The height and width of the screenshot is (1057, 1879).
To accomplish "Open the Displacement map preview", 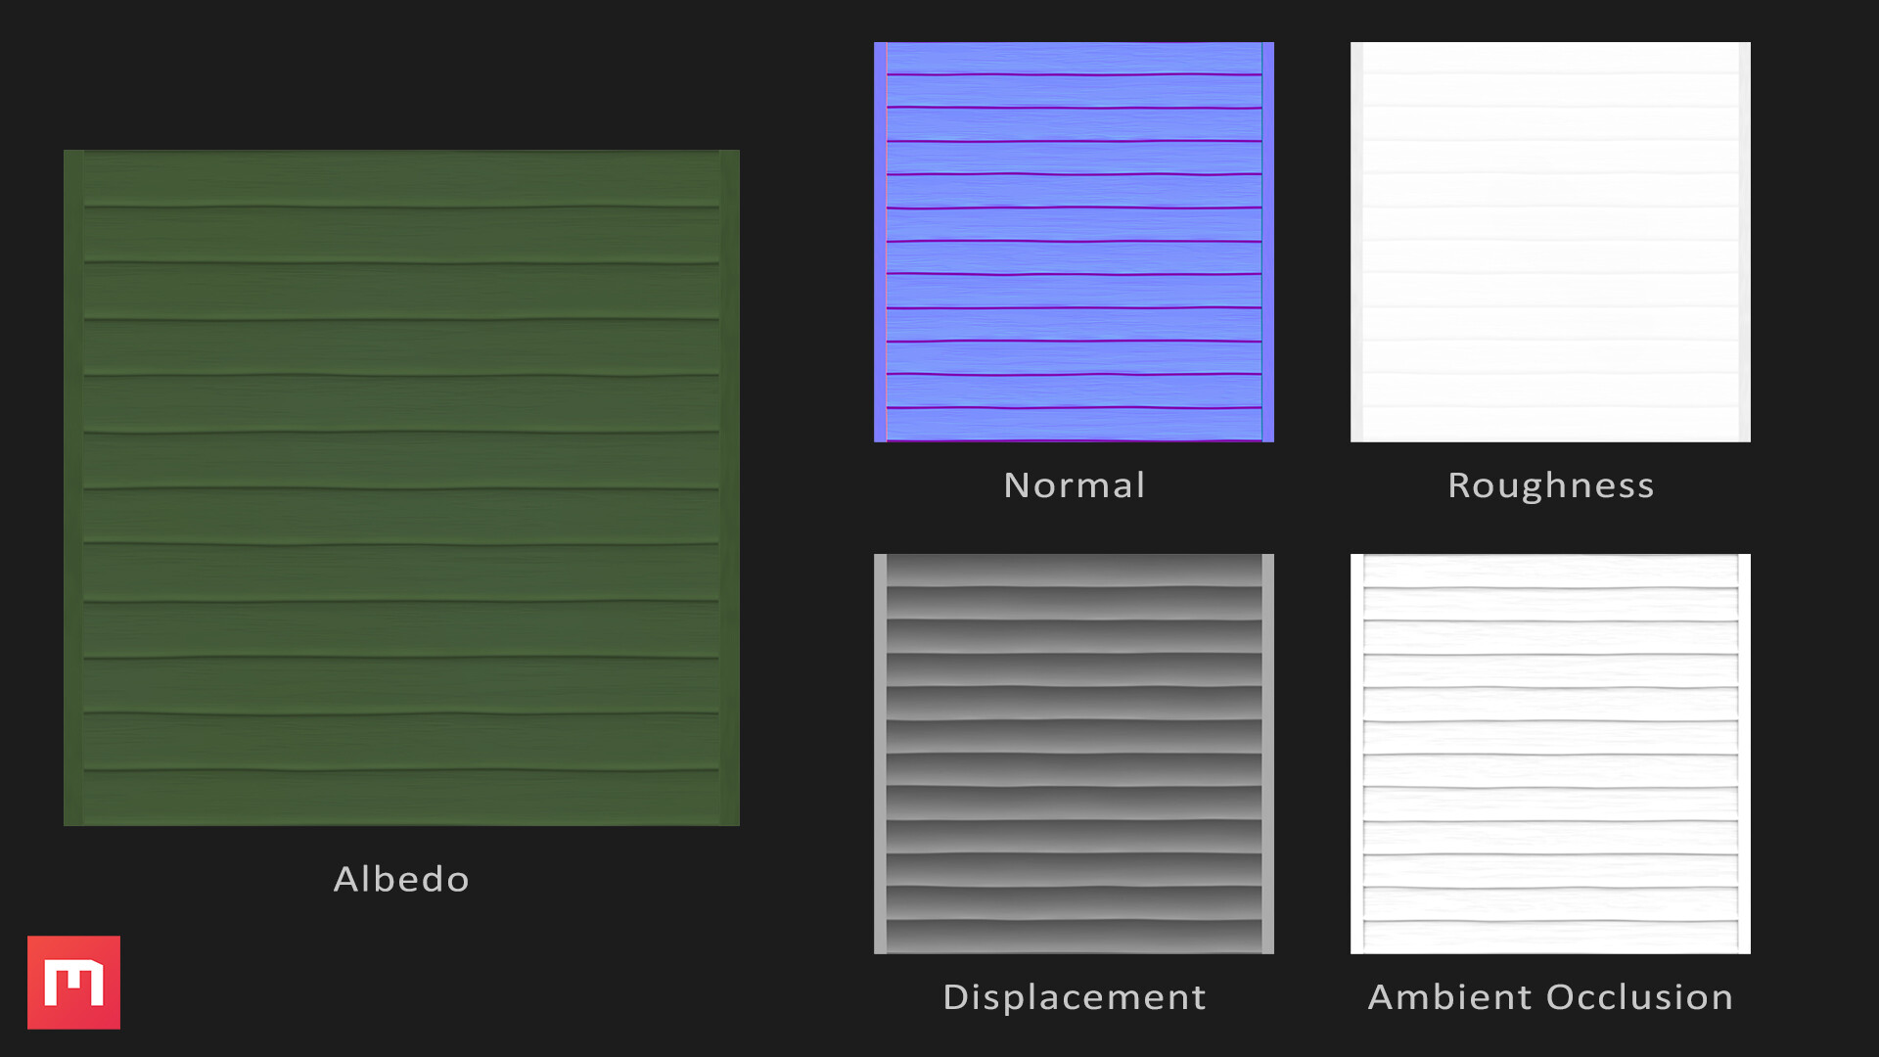I will (x=1073, y=754).
